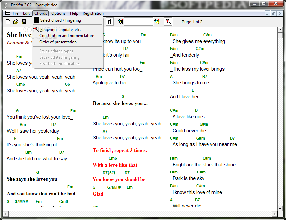Click 'To finish, repeat 3 times:' text
Image resolution: width=286 pixels, height=220 pixels.
(x=120, y=150)
